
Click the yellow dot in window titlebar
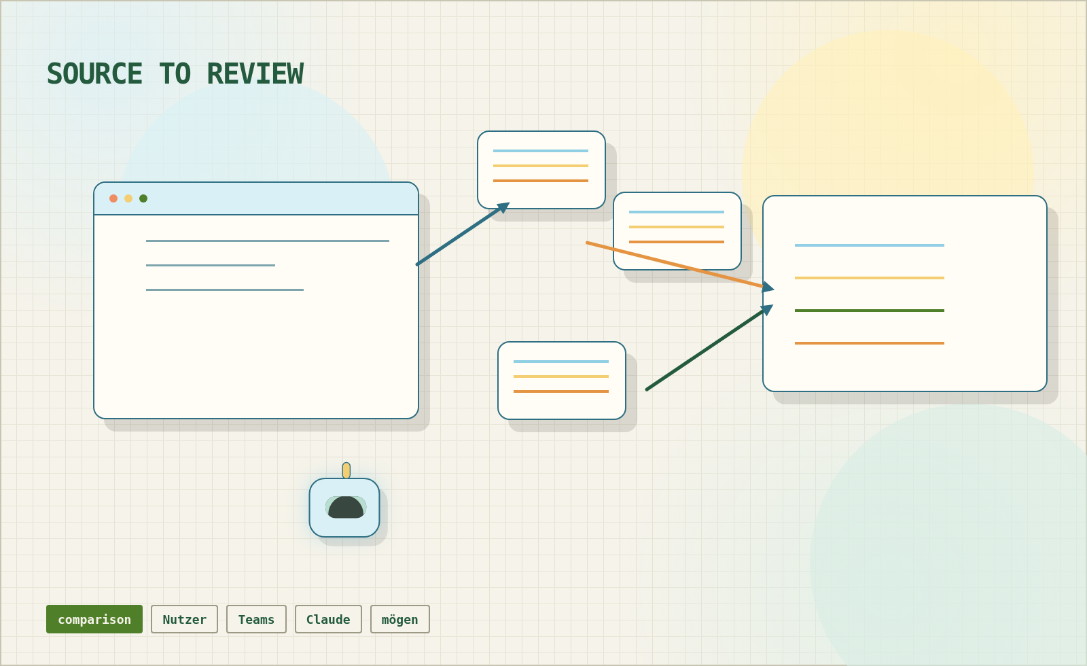pyautogui.click(x=128, y=198)
